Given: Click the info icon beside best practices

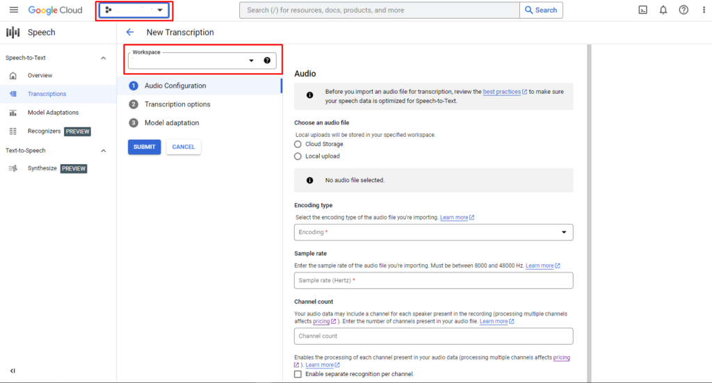Looking at the screenshot, I should click(309, 95).
